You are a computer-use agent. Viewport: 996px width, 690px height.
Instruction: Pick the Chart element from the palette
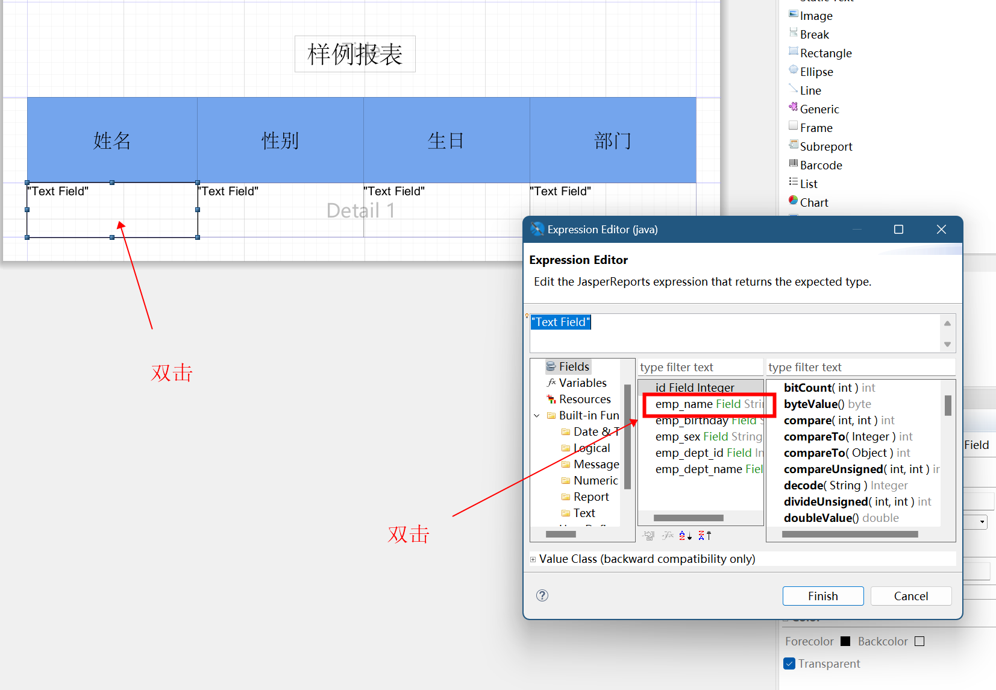pos(813,202)
